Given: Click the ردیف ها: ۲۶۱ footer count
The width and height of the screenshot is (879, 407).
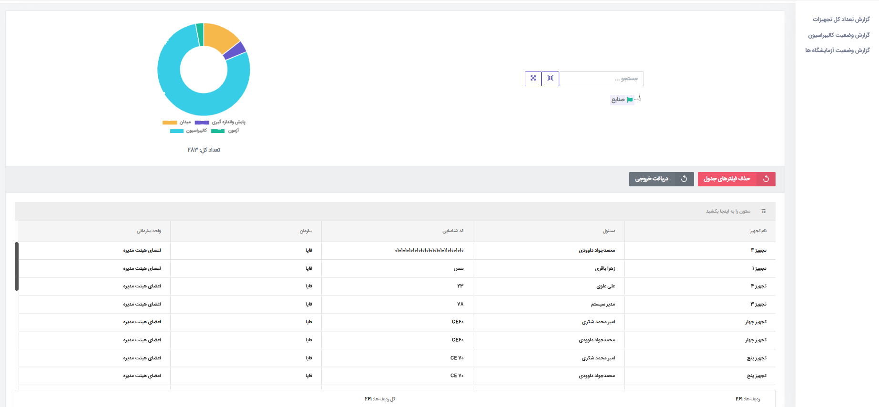Looking at the screenshot, I should [748, 399].
